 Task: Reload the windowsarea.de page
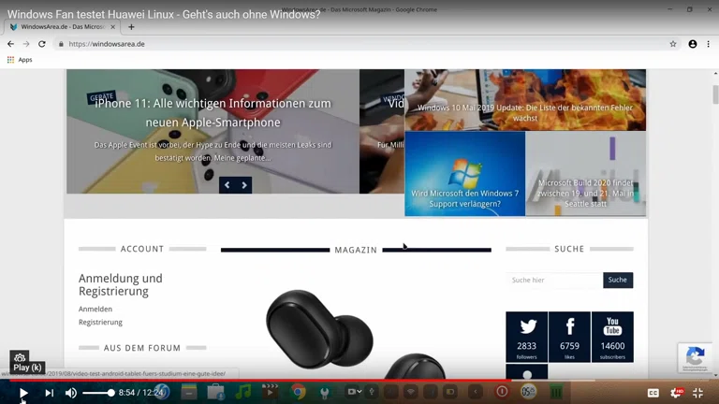click(42, 44)
